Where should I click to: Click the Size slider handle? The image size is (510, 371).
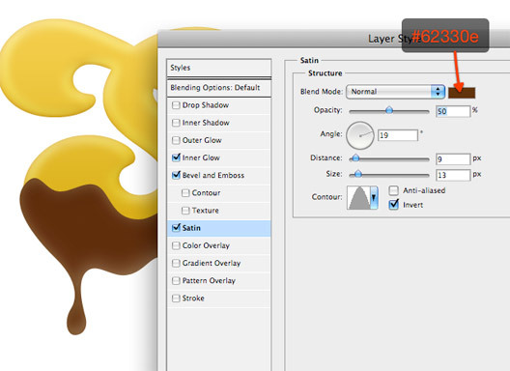click(x=357, y=175)
